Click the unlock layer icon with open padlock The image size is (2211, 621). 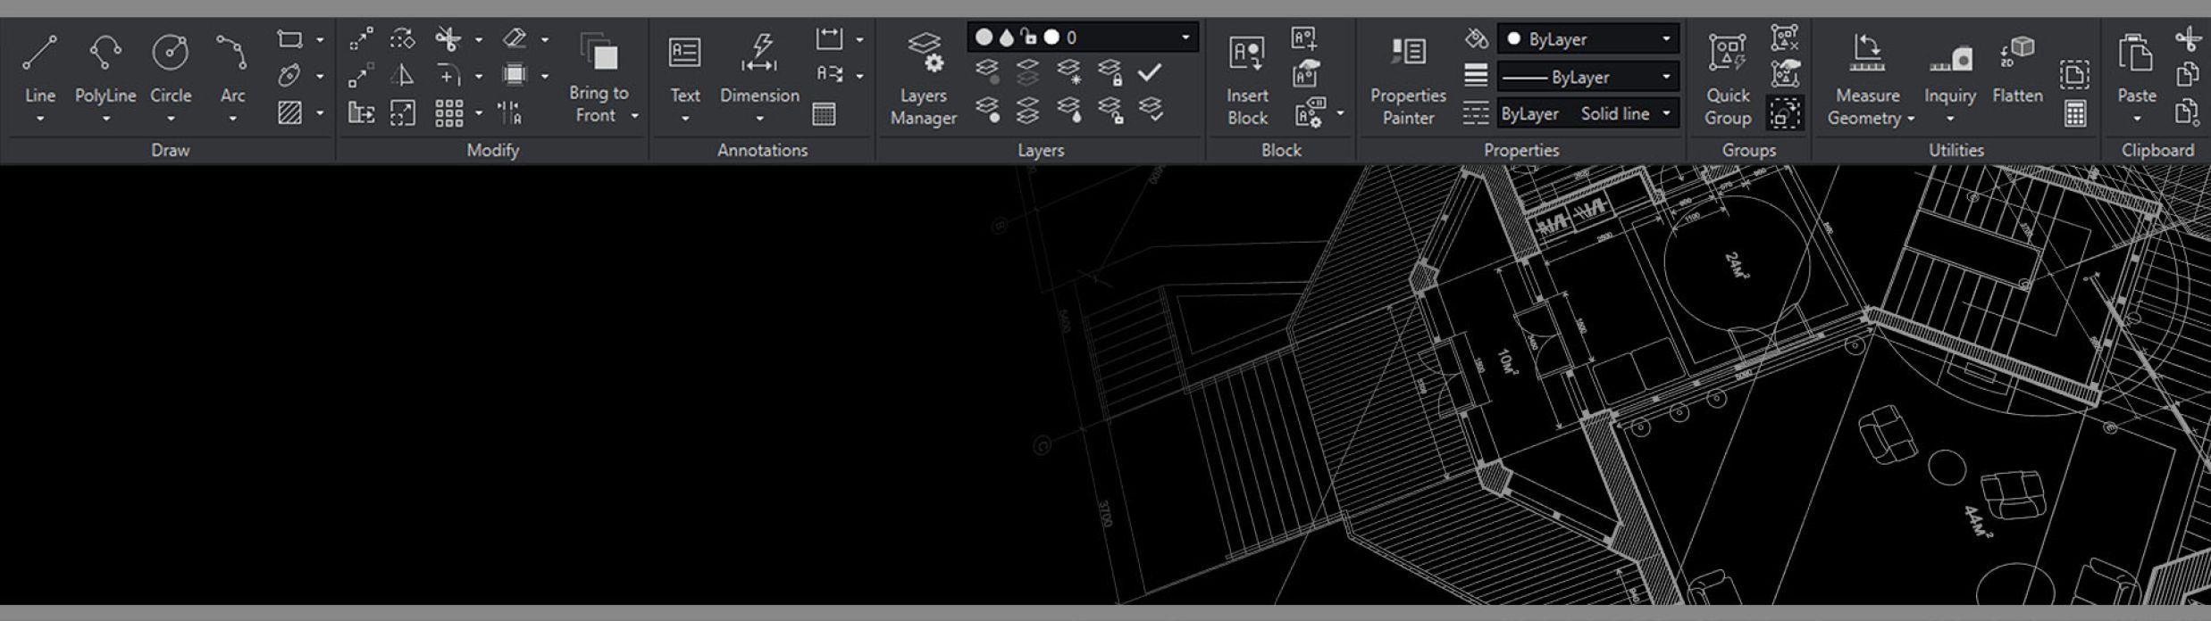1110,110
